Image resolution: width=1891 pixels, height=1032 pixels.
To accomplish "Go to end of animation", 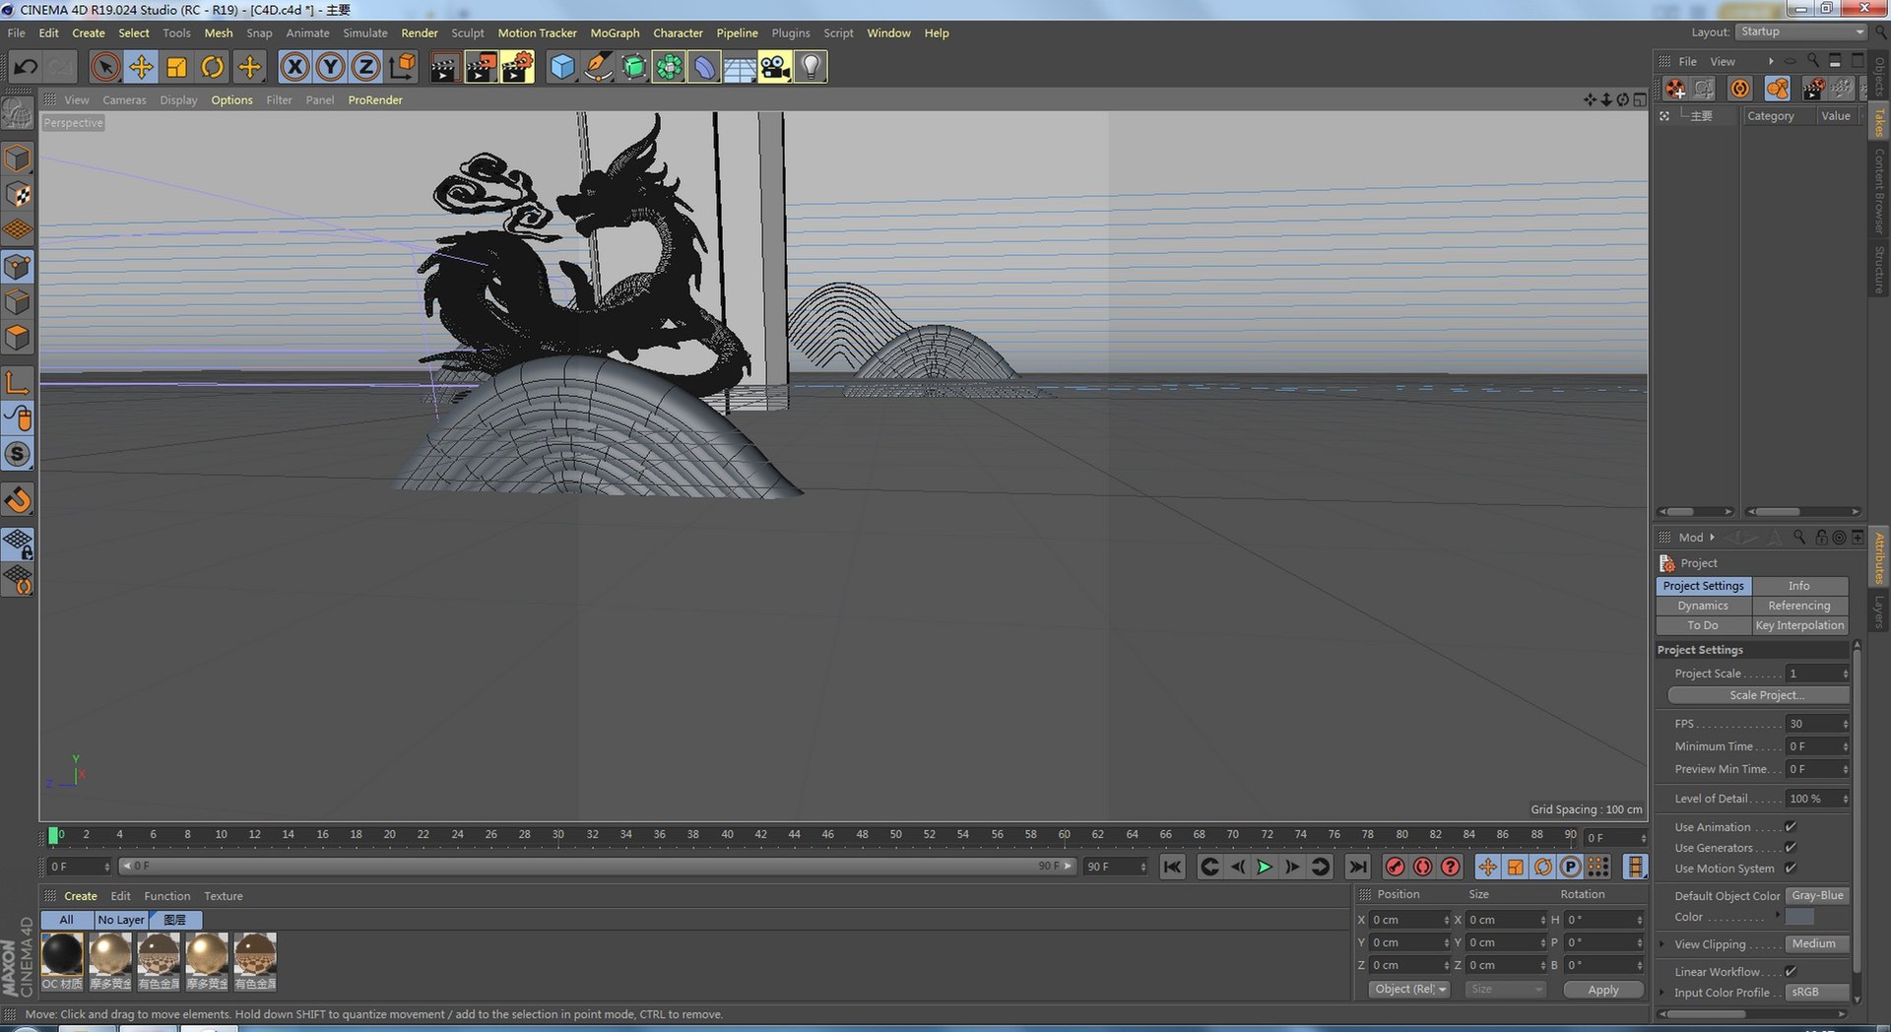I will pyautogui.click(x=1358, y=867).
